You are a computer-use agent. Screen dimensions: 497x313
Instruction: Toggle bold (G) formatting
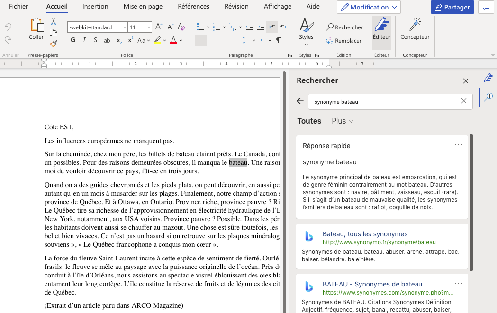[73, 40]
